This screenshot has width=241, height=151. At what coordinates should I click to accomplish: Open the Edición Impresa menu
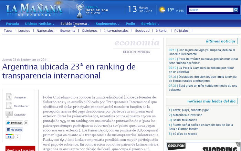tap(75, 24)
